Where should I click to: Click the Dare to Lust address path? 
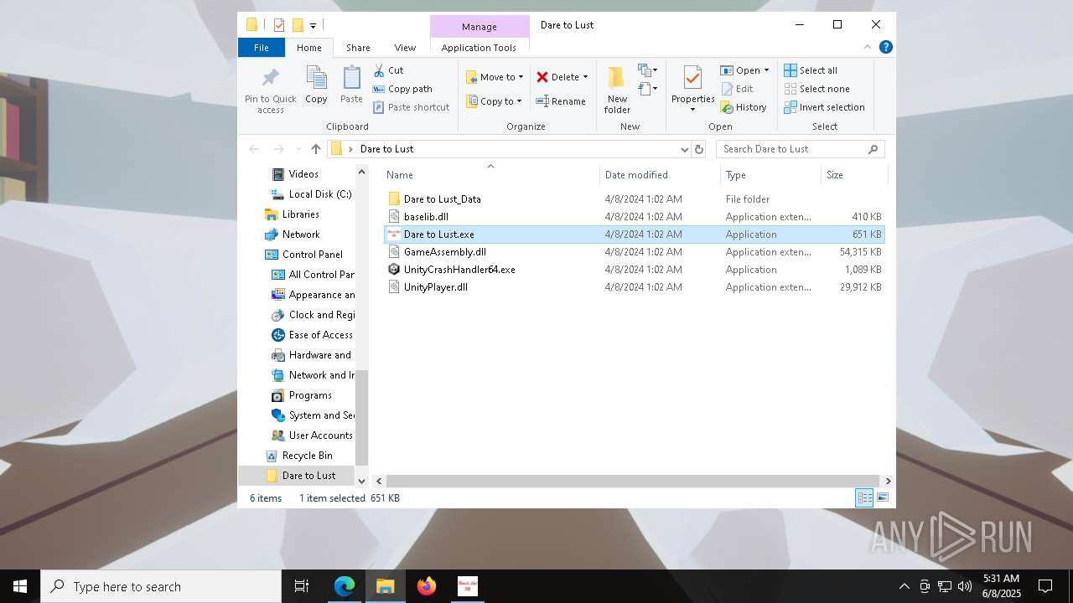[386, 149]
